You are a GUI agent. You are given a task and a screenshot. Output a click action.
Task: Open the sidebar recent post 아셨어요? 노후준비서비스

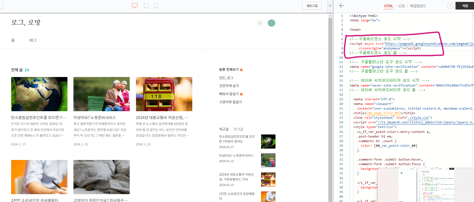pyautogui.click(x=236, y=155)
